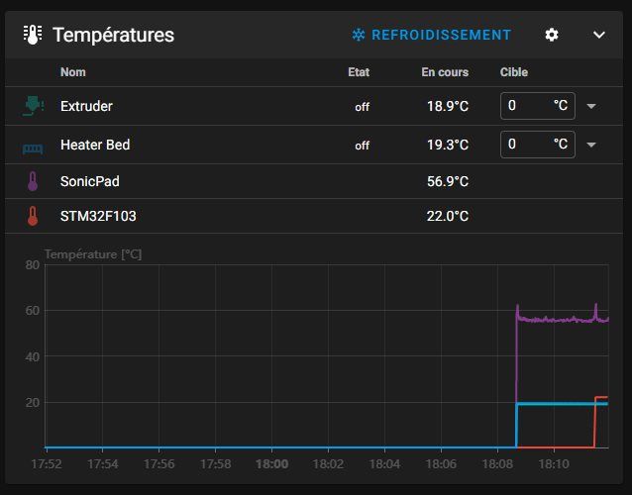Click the purple SonicPad line in chart
Screen dimensions: 632x495
(x=555, y=319)
